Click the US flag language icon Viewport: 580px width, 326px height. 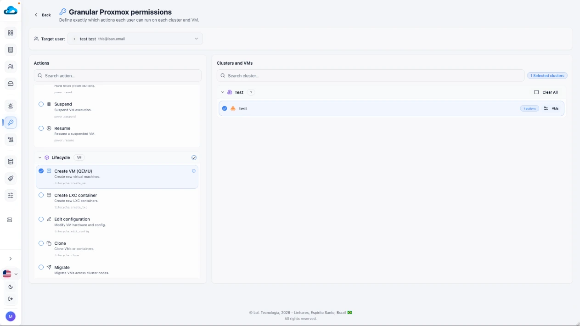tap(7, 274)
